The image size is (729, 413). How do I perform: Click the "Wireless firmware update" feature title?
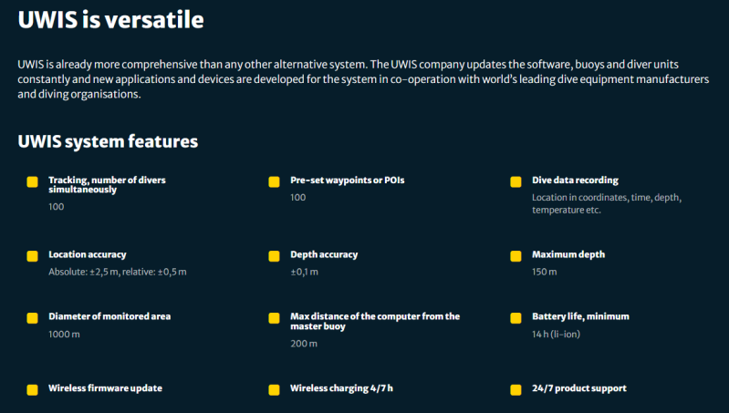point(105,388)
